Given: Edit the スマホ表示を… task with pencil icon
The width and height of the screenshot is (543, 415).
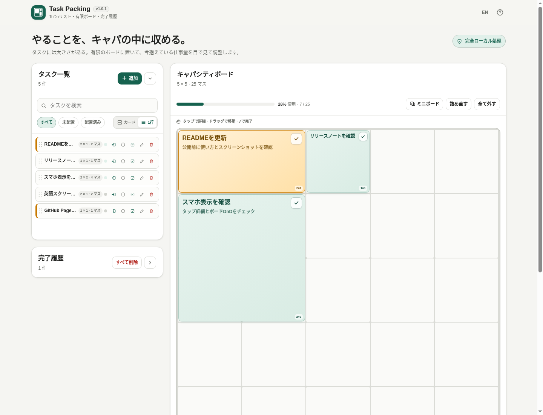Looking at the screenshot, I should tap(142, 178).
